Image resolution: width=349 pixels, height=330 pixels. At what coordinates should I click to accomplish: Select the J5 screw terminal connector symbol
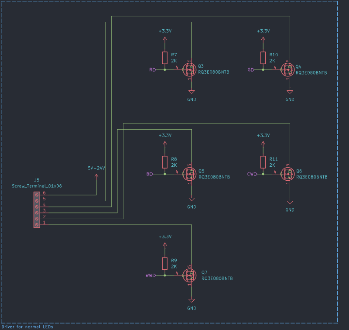point(37,210)
